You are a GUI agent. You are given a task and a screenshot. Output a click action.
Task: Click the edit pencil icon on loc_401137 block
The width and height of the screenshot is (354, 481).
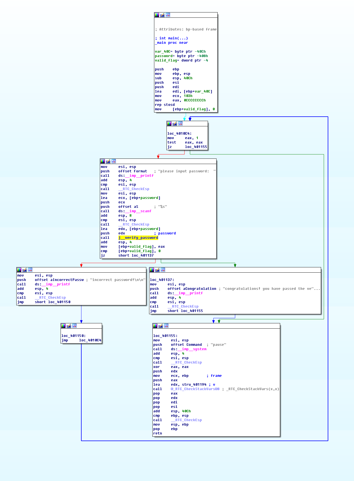click(157, 270)
